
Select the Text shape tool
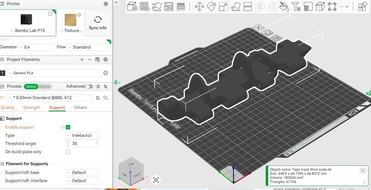pos(296,7)
